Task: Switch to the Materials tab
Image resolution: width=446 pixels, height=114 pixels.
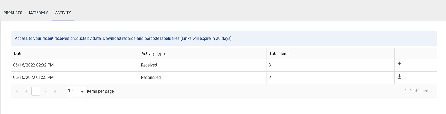Action: [x=39, y=13]
